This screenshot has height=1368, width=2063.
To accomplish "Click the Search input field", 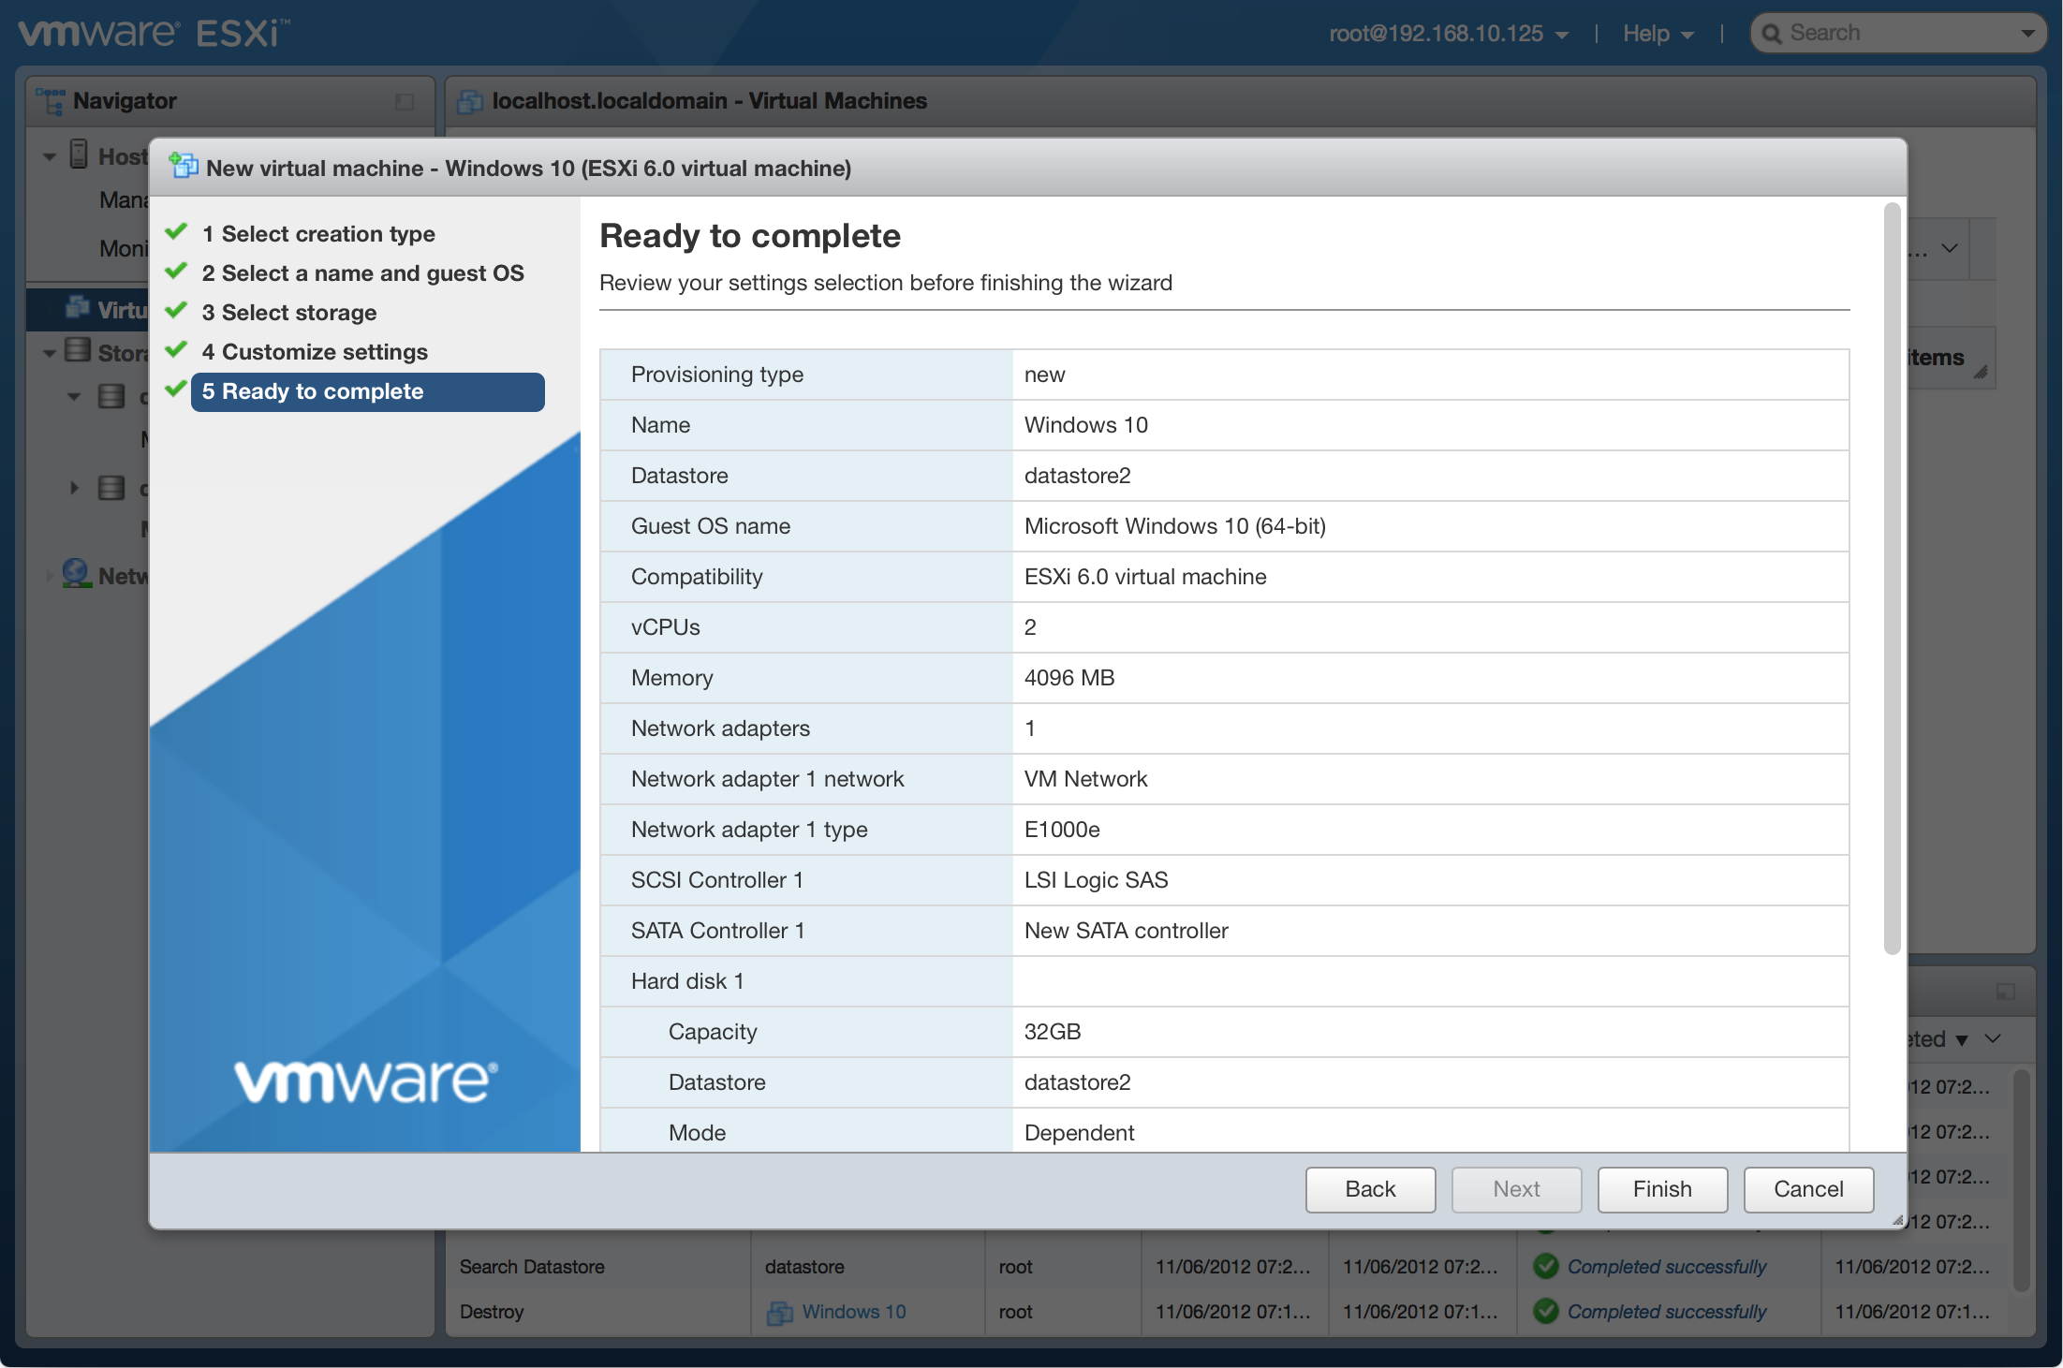I will 1899,33.
